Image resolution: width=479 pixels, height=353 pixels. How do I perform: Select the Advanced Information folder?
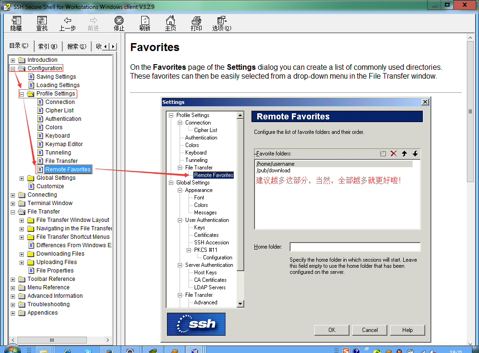tap(55, 296)
